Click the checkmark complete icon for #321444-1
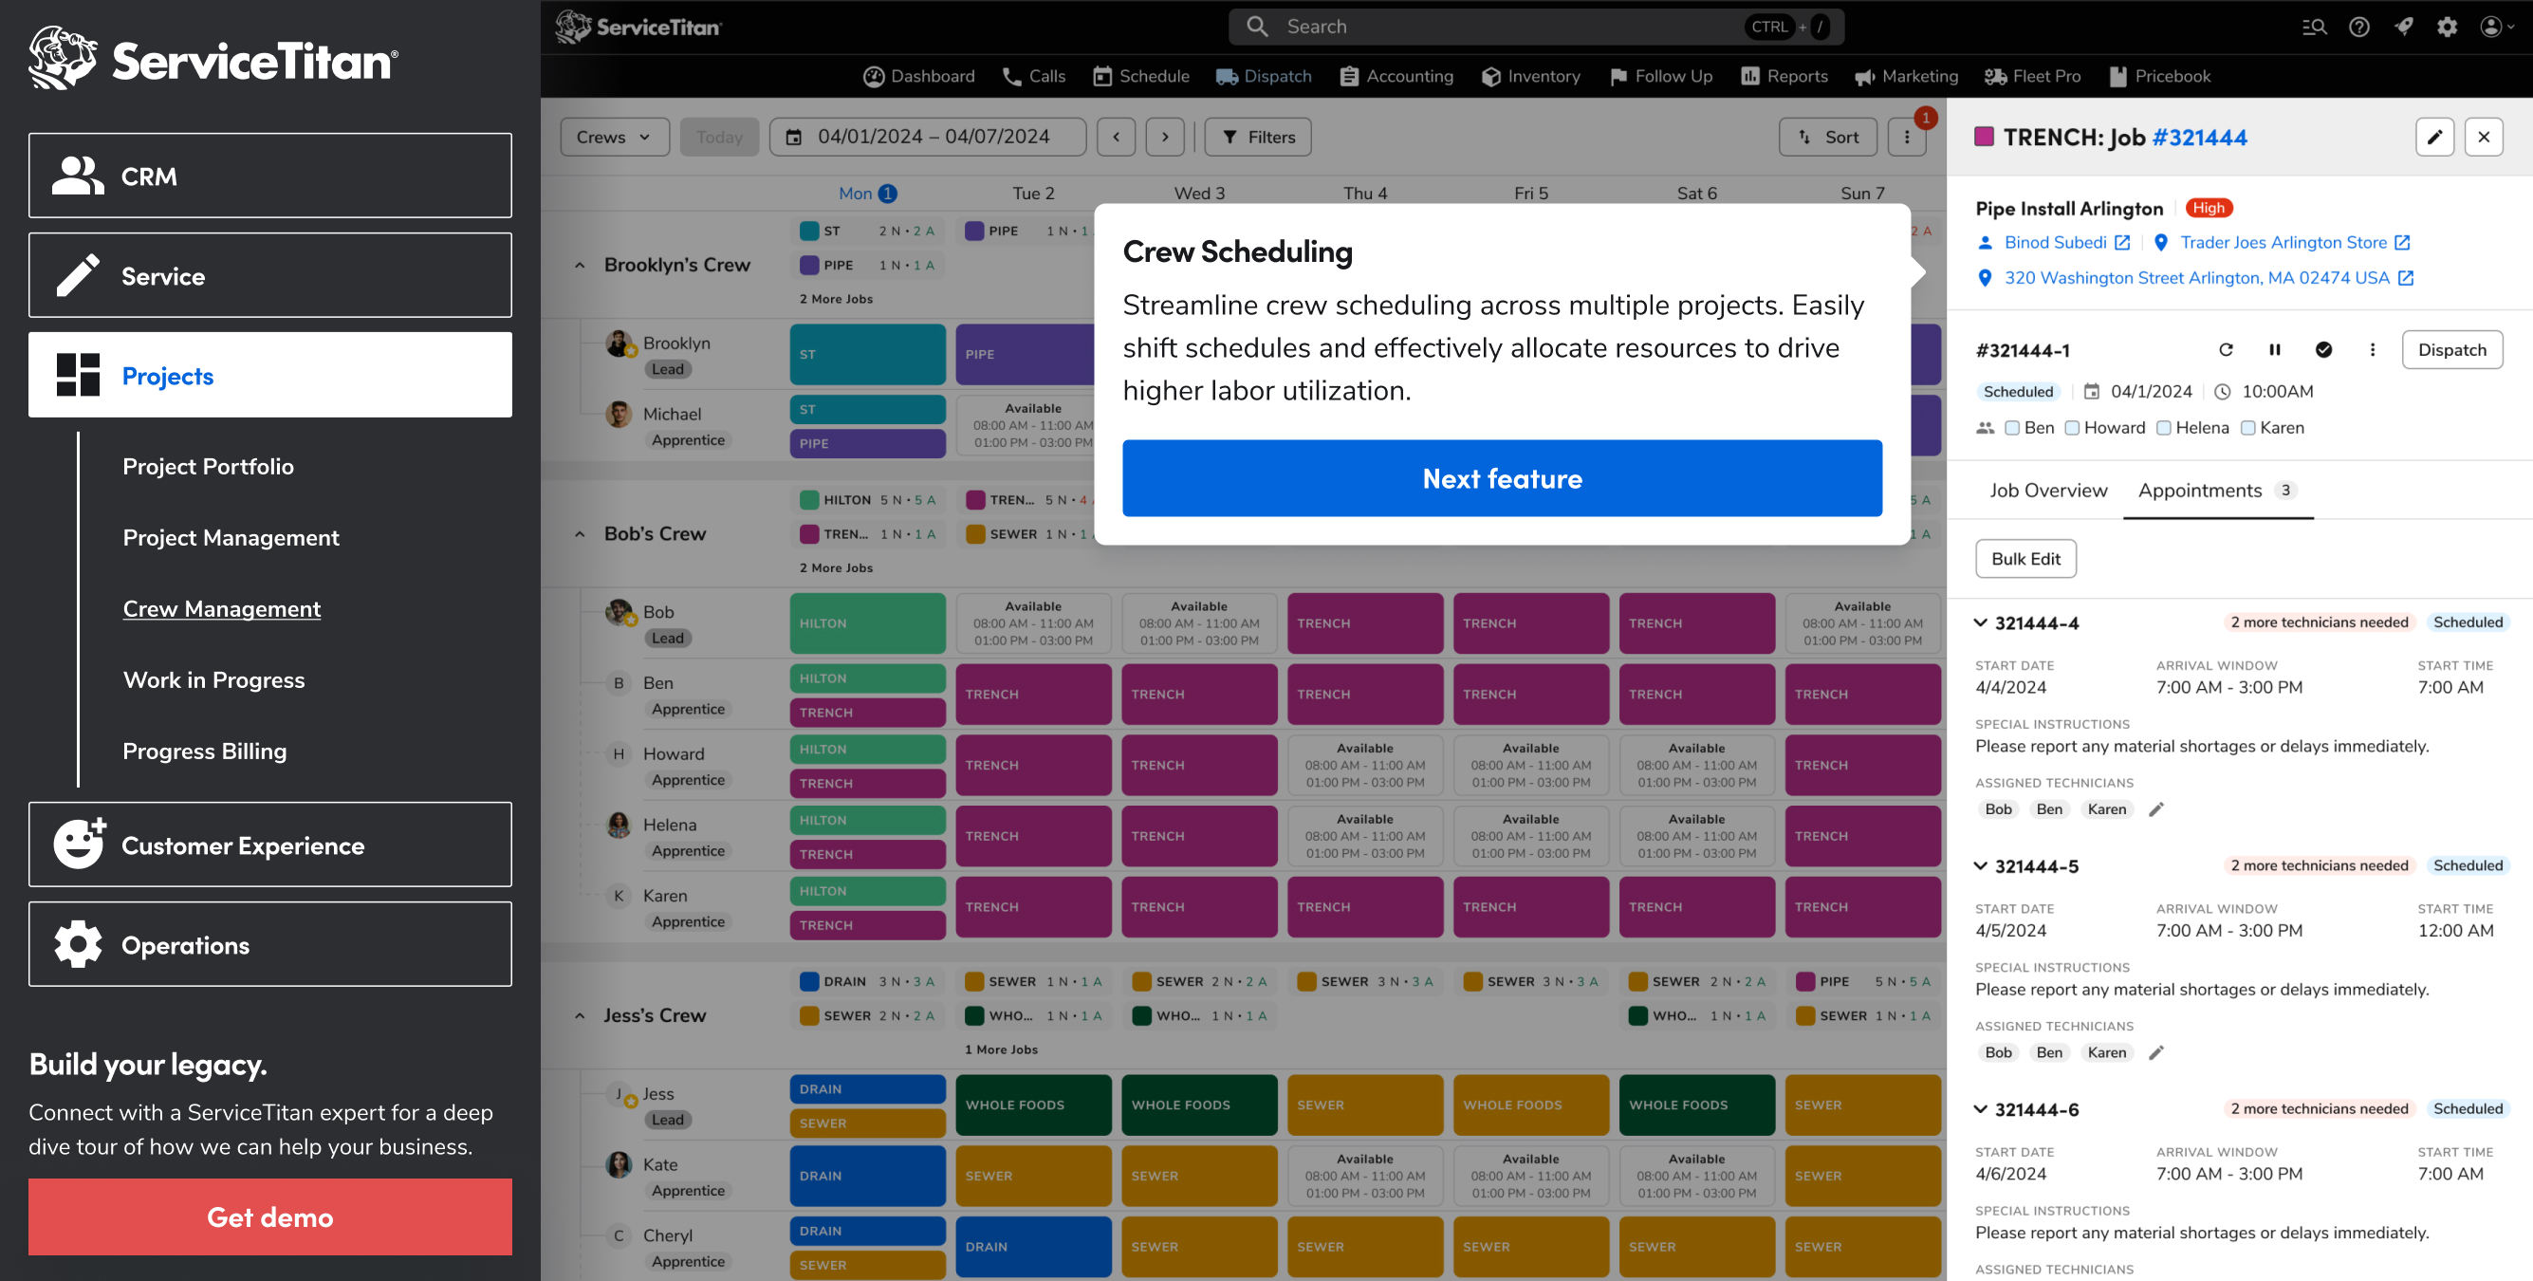The width and height of the screenshot is (2533, 1281). [x=2322, y=350]
